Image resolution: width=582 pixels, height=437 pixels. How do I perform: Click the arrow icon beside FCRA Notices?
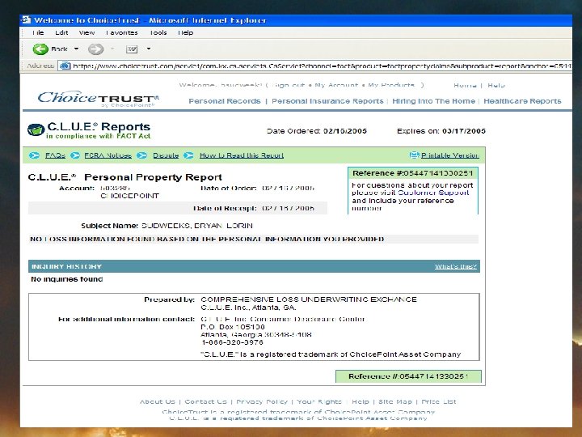75,155
